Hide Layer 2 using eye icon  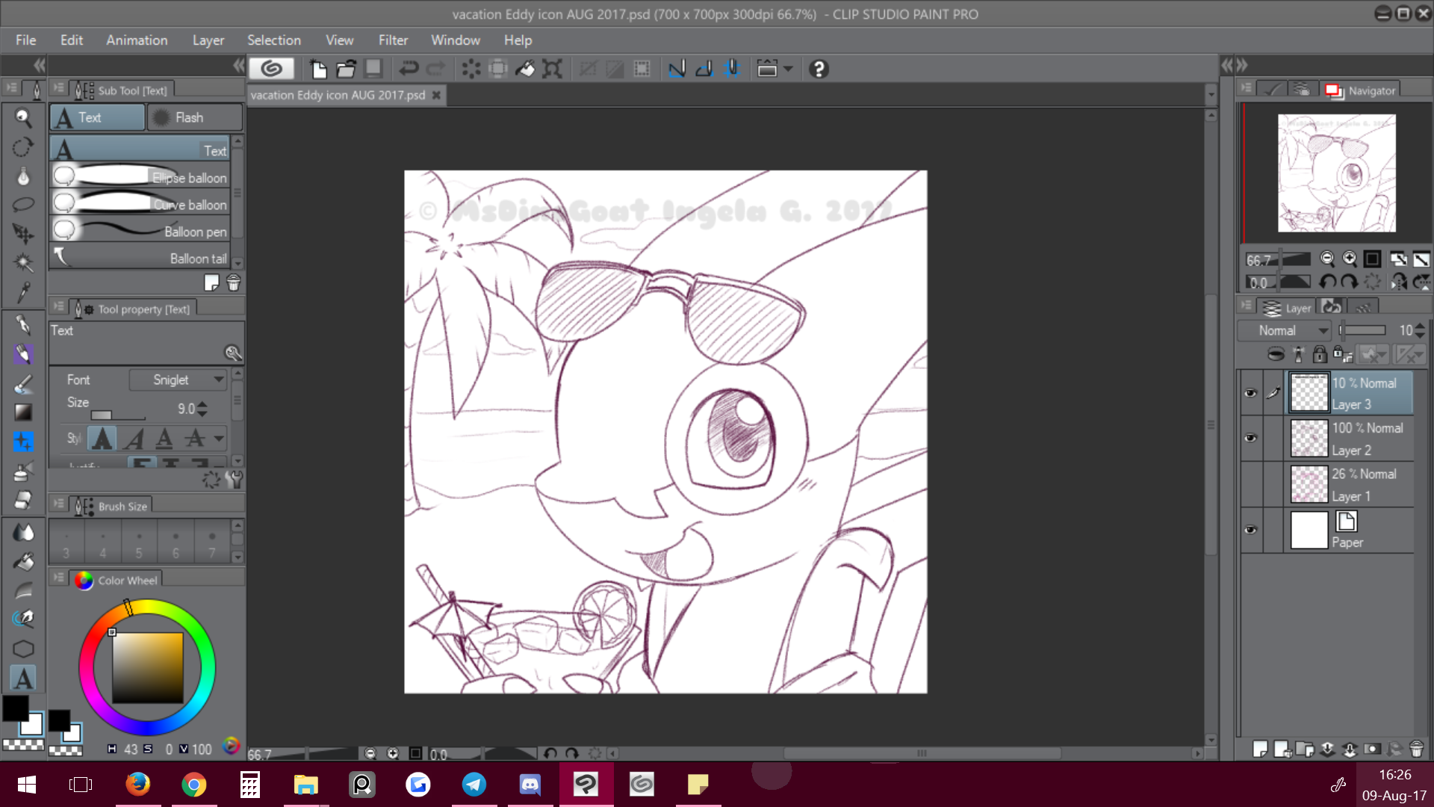pyautogui.click(x=1250, y=438)
